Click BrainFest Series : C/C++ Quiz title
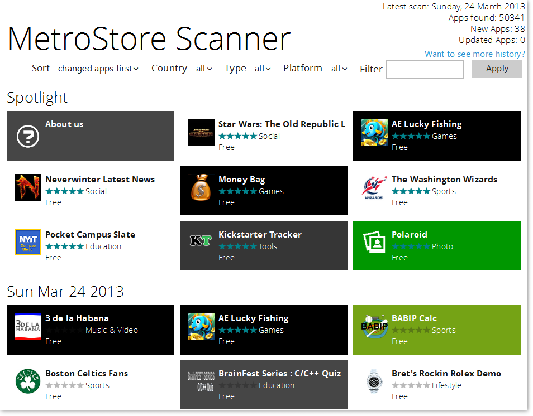 [x=279, y=374]
